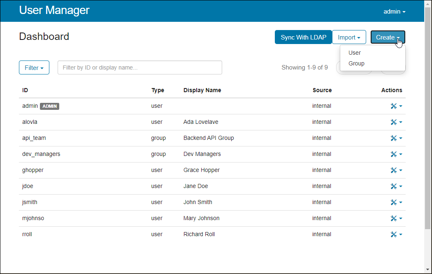Select User from the Create menu
This screenshot has height=274, width=432.
[x=355, y=53]
